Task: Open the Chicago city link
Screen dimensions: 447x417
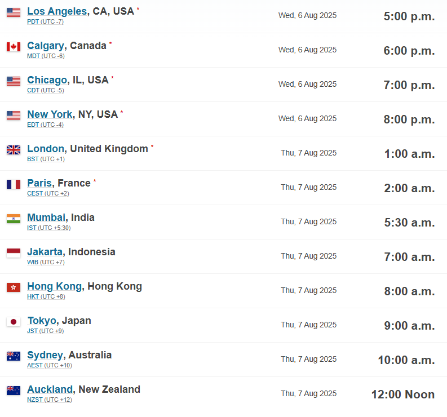Action: click(47, 80)
